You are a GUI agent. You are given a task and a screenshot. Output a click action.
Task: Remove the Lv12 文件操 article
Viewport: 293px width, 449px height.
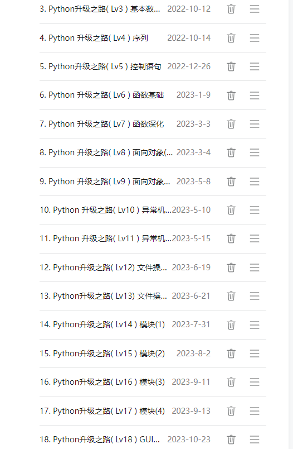[x=231, y=268]
